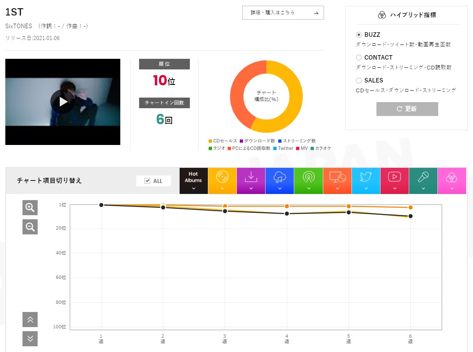Open the purchase details link button

click(283, 13)
